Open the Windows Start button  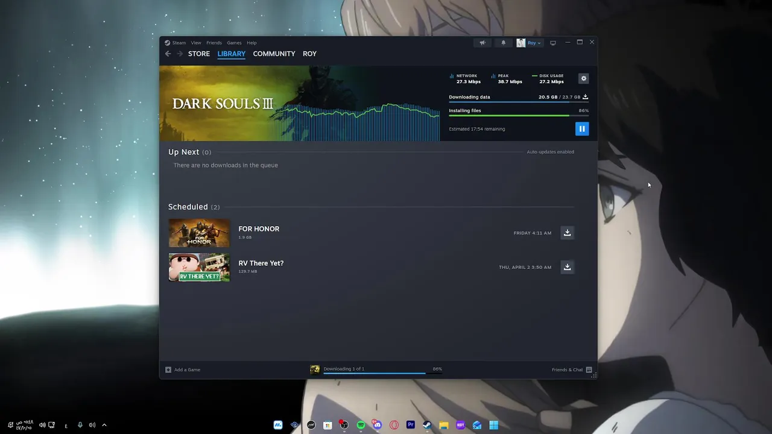click(x=493, y=425)
